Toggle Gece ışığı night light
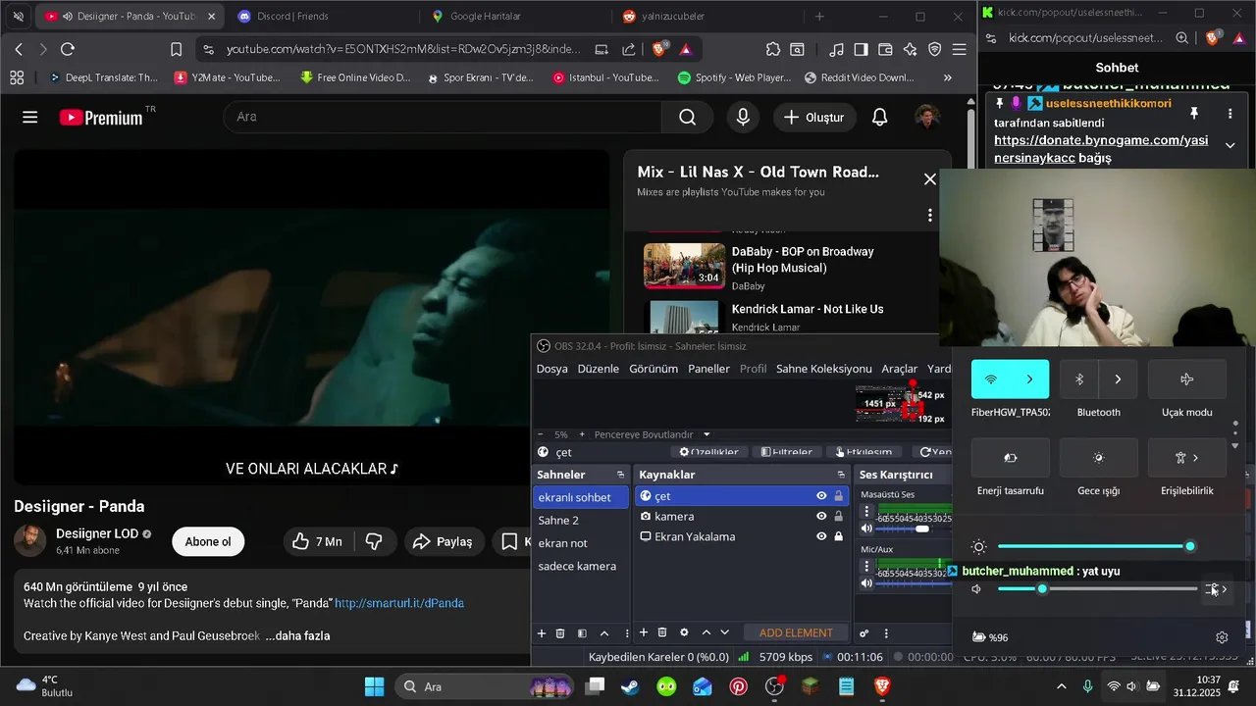1256x706 pixels. pyautogui.click(x=1099, y=458)
